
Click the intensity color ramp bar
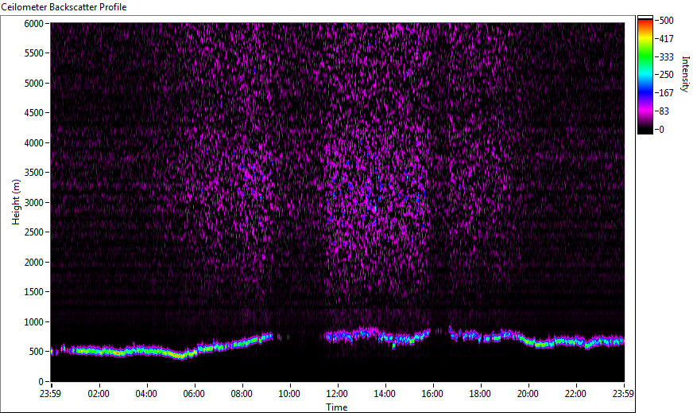[645, 75]
